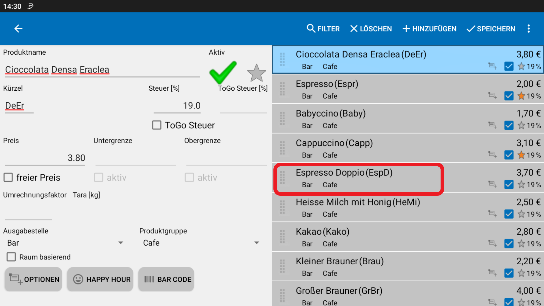The height and width of the screenshot is (306, 544).
Task: Open options icon in Babyccino row
Action: (x=492, y=125)
